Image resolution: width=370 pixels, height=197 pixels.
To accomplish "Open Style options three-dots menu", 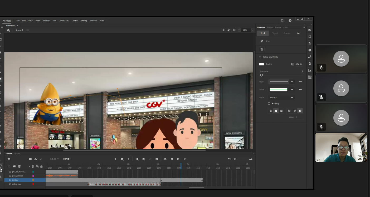I will (300, 82).
